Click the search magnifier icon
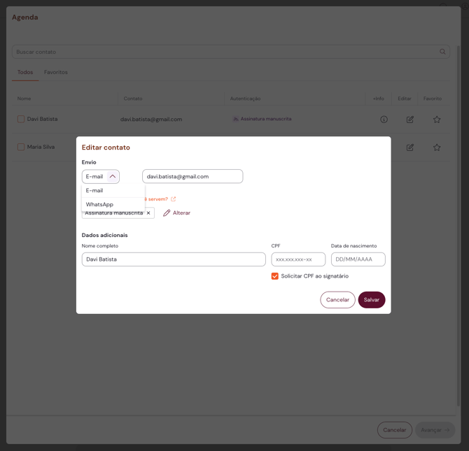469x451 pixels. 442,52
